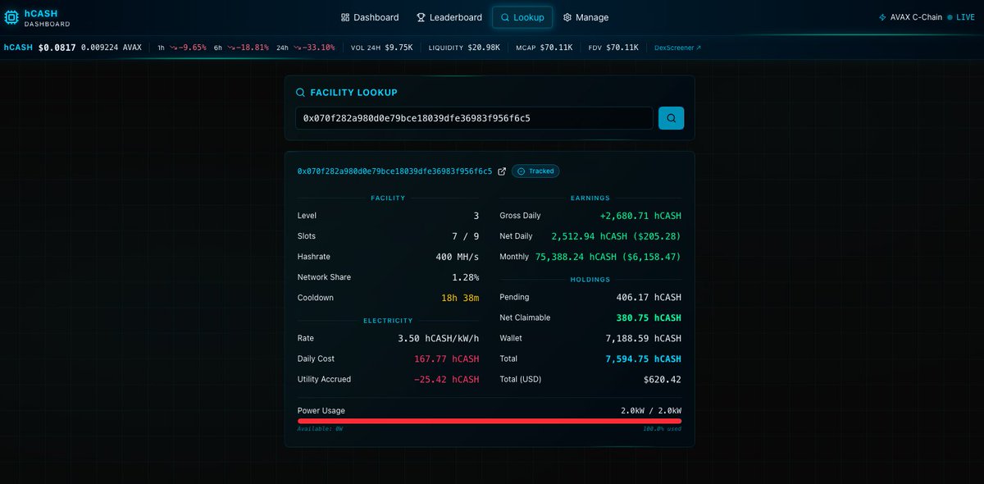Click the blue search button

tap(672, 118)
